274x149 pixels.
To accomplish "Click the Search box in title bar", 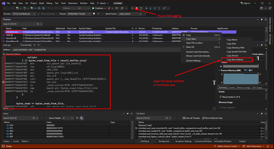I will point(103,3).
